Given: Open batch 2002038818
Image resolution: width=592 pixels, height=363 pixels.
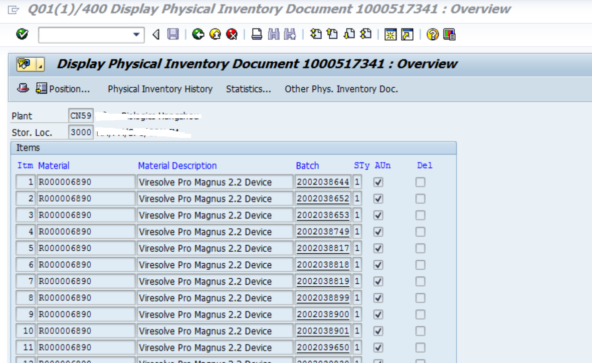Looking at the screenshot, I should [323, 265].
